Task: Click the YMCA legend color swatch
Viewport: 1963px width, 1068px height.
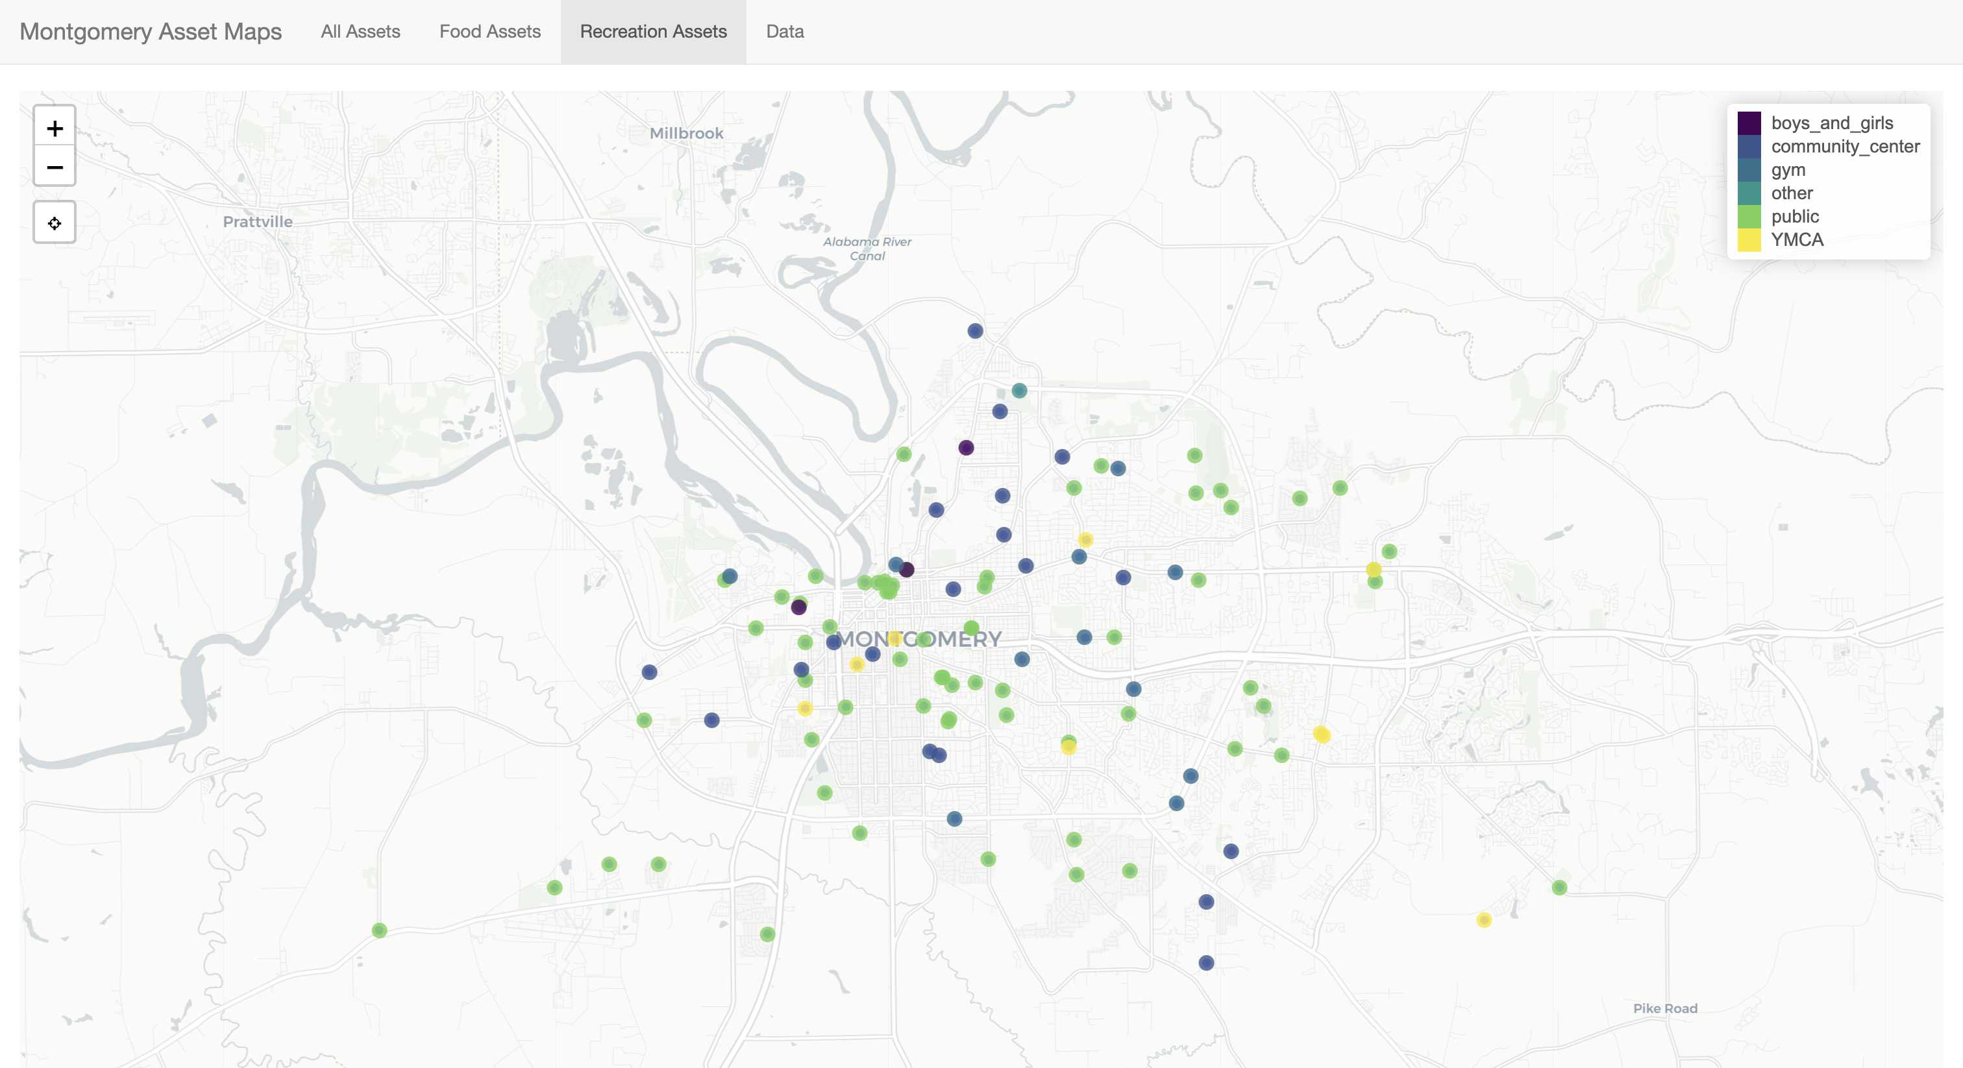Action: point(1750,239)
